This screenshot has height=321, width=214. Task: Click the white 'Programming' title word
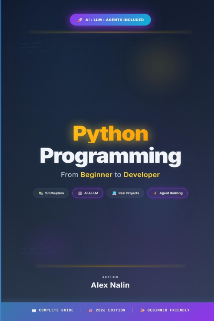coord(111,156)
